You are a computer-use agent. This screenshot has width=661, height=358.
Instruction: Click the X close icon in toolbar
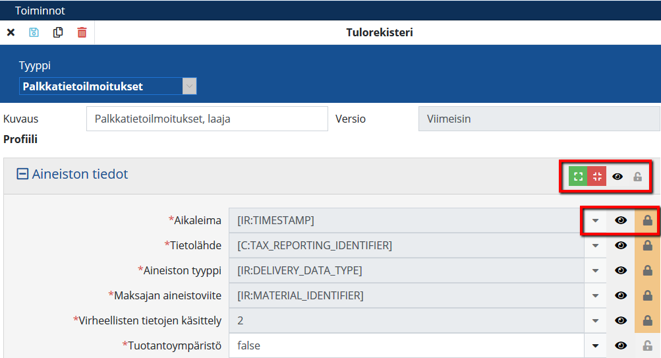[x=11, y=32]
